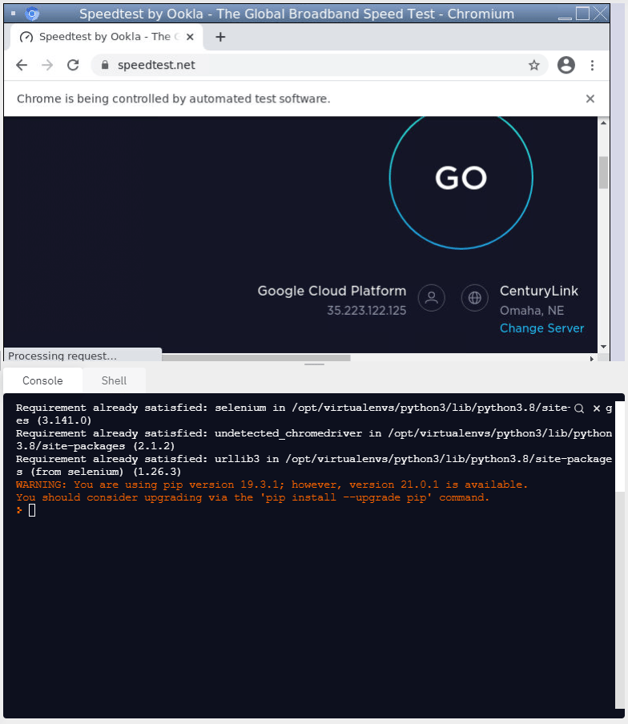Image resolution: width=628 pixels, height=724 pixels.
Task: Click the page scroll-up arrow
Action: coord(603,123)
